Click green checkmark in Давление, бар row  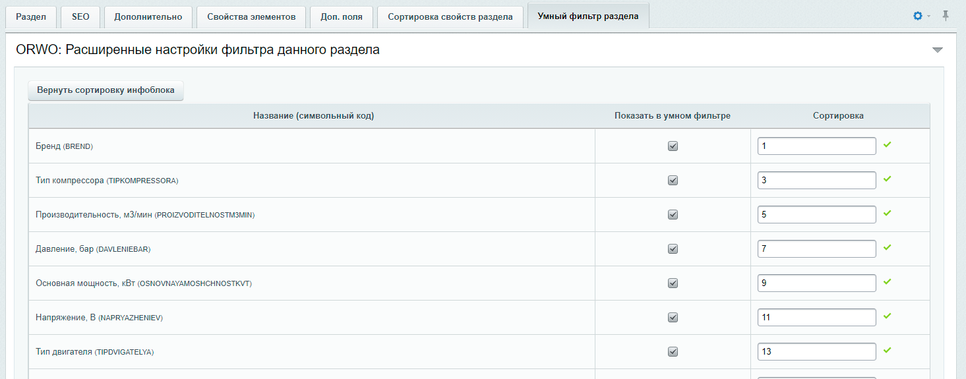tap(888, 247)
